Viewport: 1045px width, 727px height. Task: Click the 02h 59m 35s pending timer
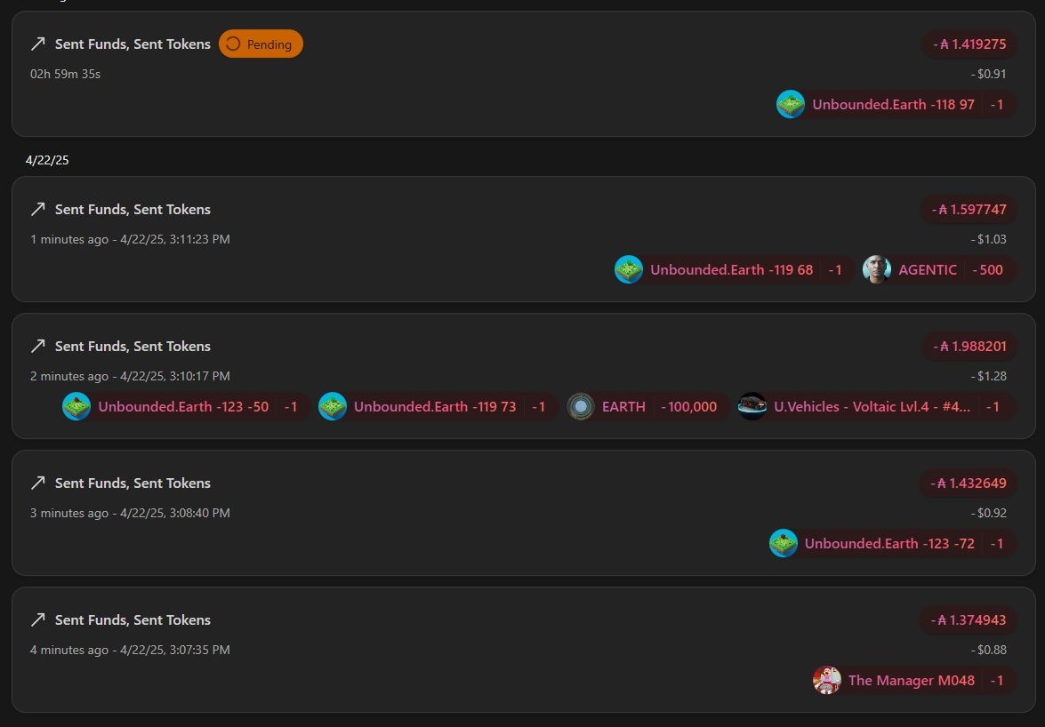pos(65,74)
